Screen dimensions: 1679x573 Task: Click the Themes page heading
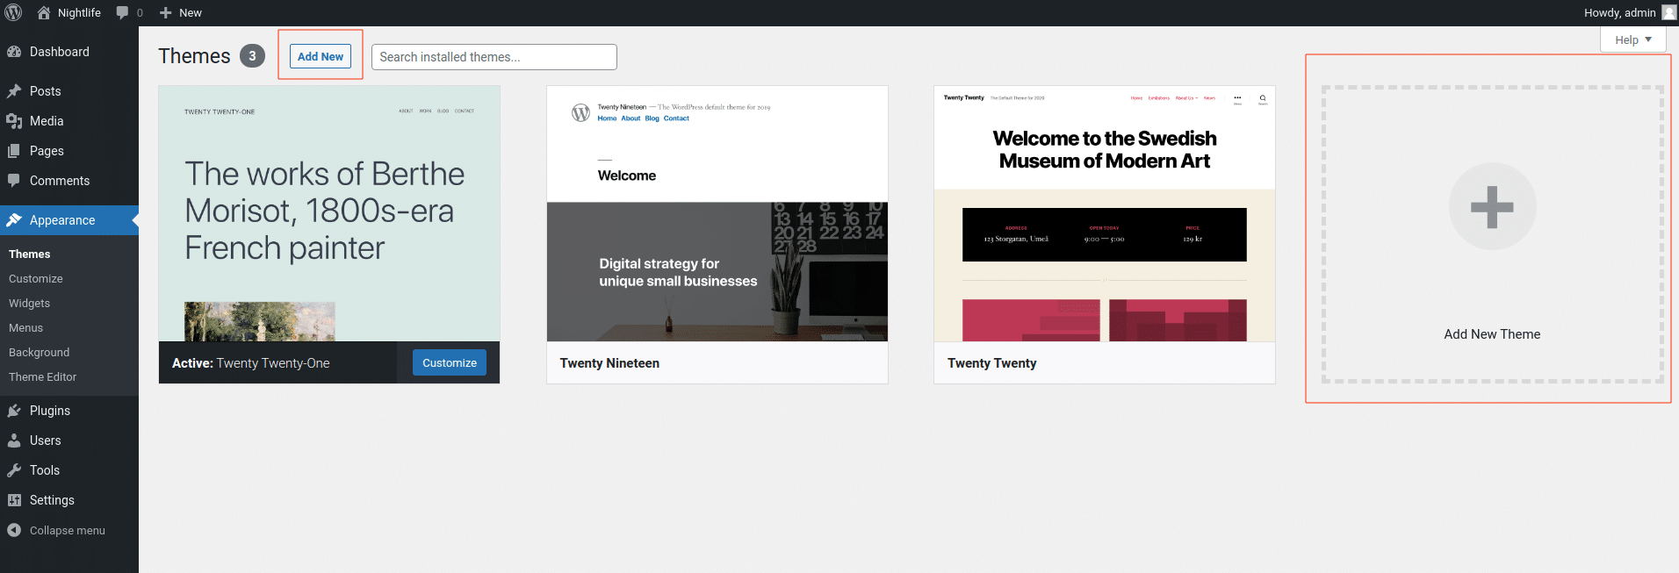click(194, 56)
